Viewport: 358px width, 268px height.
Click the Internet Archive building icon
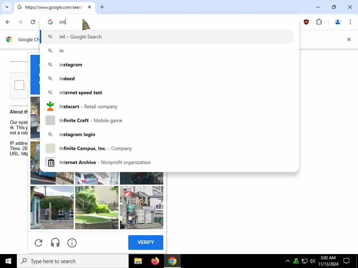tap(50, 162)
